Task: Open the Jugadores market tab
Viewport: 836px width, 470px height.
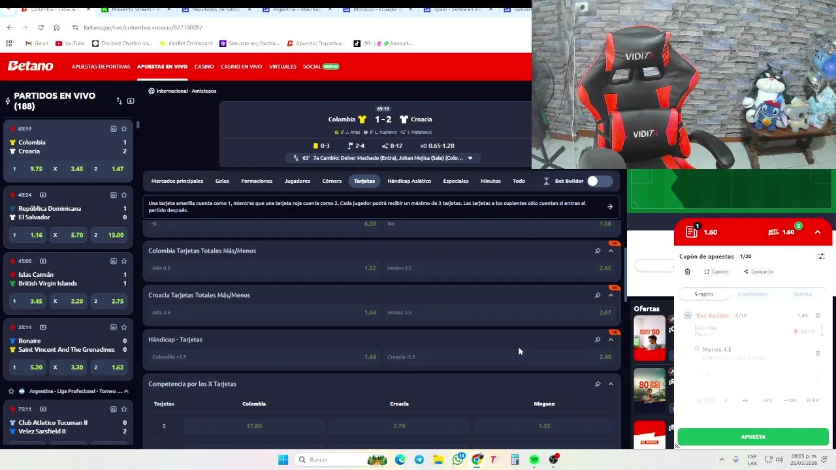Action: pos(297,181)
